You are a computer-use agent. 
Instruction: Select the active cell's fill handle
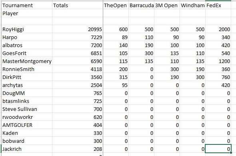pos(231,153)
